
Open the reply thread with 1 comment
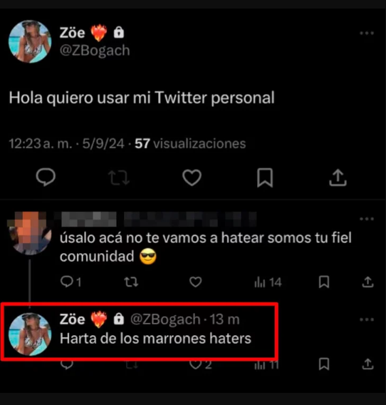[71, 282]
